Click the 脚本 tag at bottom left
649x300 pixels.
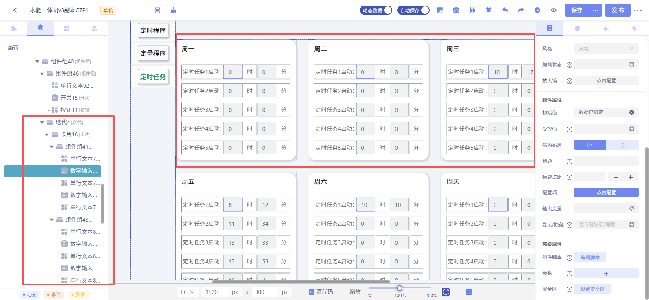pos(78,295)
